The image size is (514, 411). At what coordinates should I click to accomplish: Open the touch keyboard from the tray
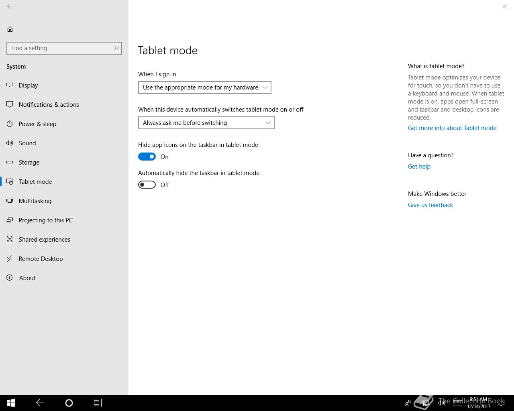[x=458, y=403]
